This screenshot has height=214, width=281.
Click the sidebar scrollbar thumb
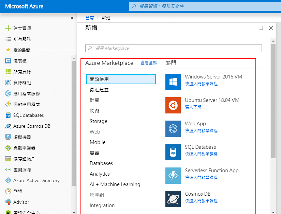(x=74, y=124)
